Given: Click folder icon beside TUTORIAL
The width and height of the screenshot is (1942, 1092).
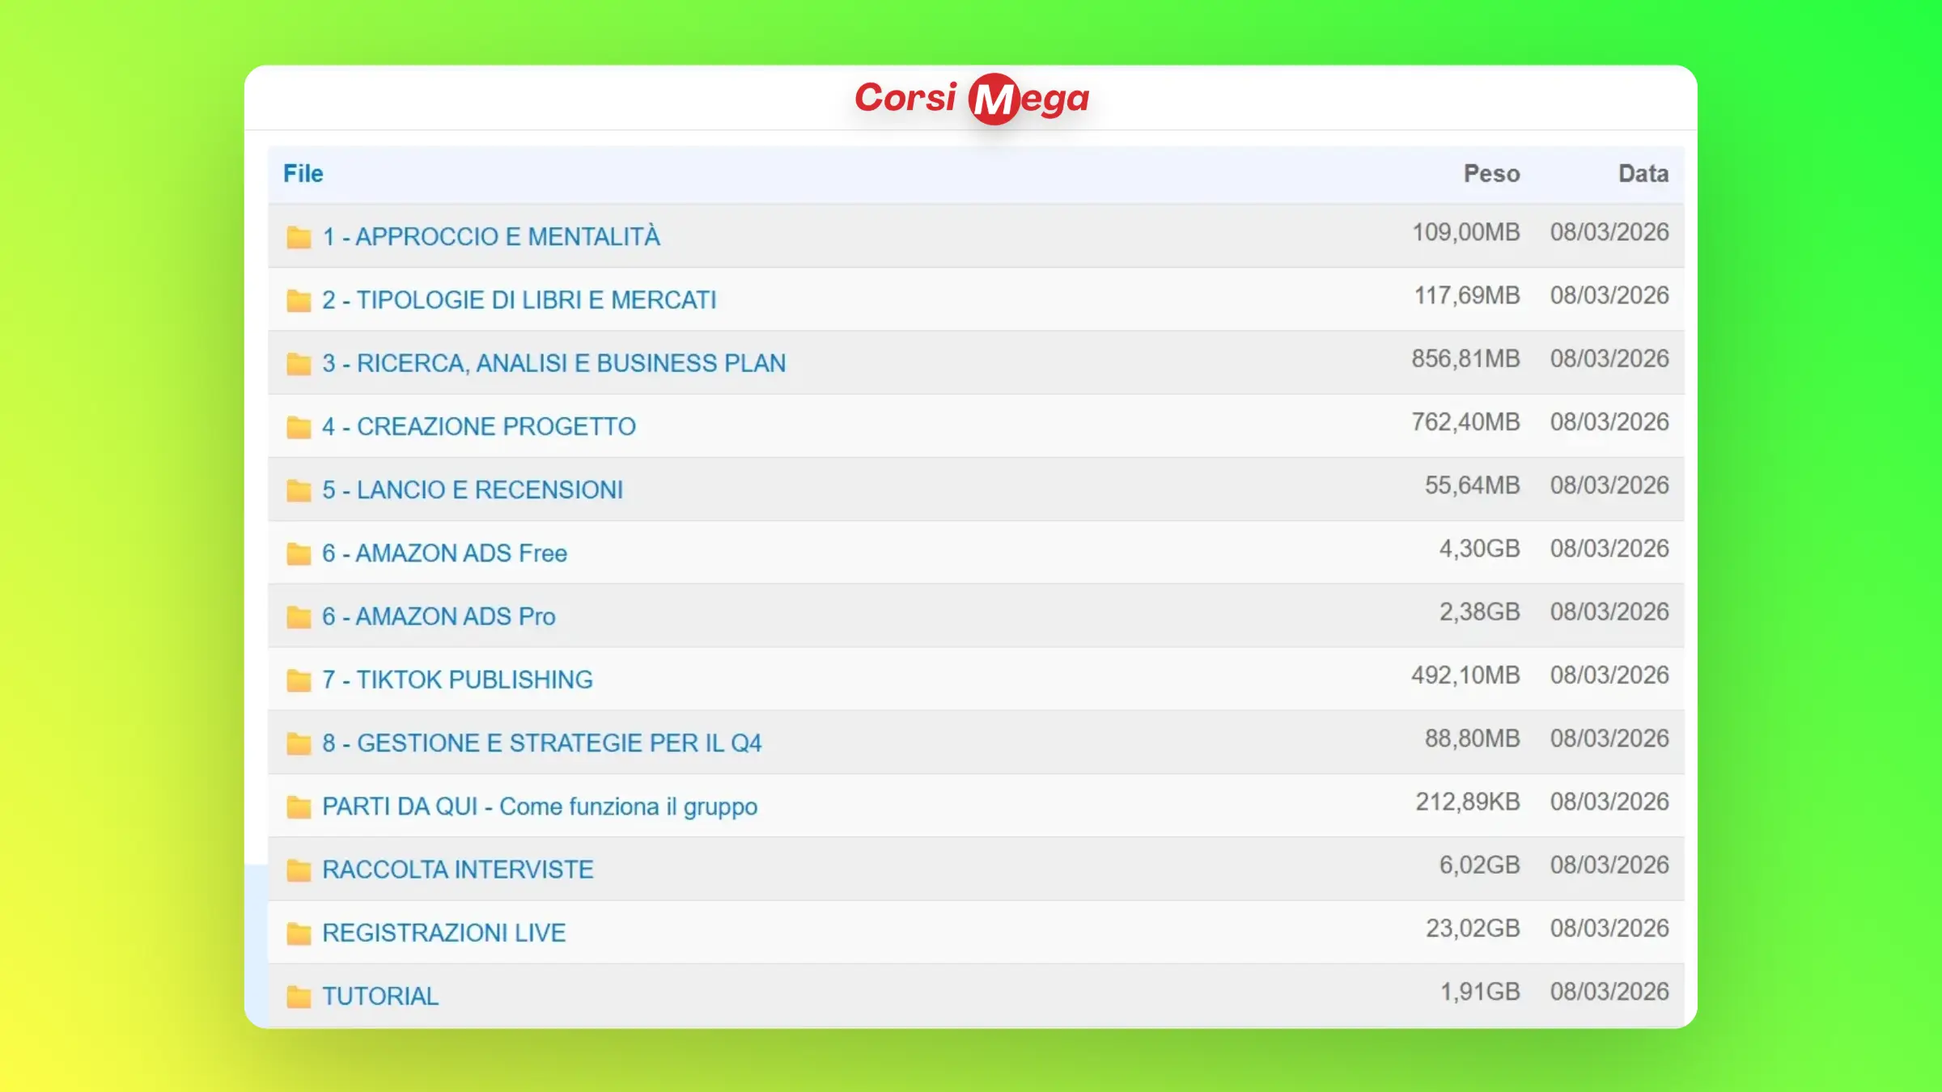Looking at the screenshot, I should (x=299, y=997).
